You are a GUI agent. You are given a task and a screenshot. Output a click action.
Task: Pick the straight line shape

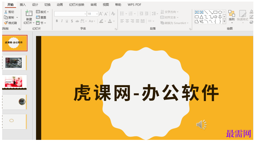206,12
